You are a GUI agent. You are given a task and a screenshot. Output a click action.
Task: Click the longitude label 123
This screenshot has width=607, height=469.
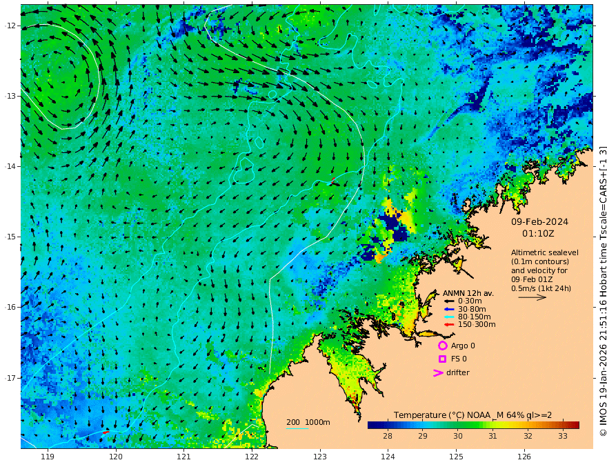pyautogui.click(x=320, y=457)
